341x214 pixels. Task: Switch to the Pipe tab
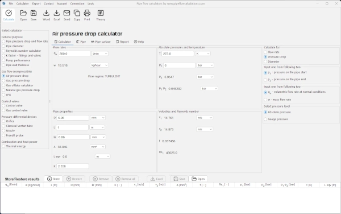tap(81, 42)
